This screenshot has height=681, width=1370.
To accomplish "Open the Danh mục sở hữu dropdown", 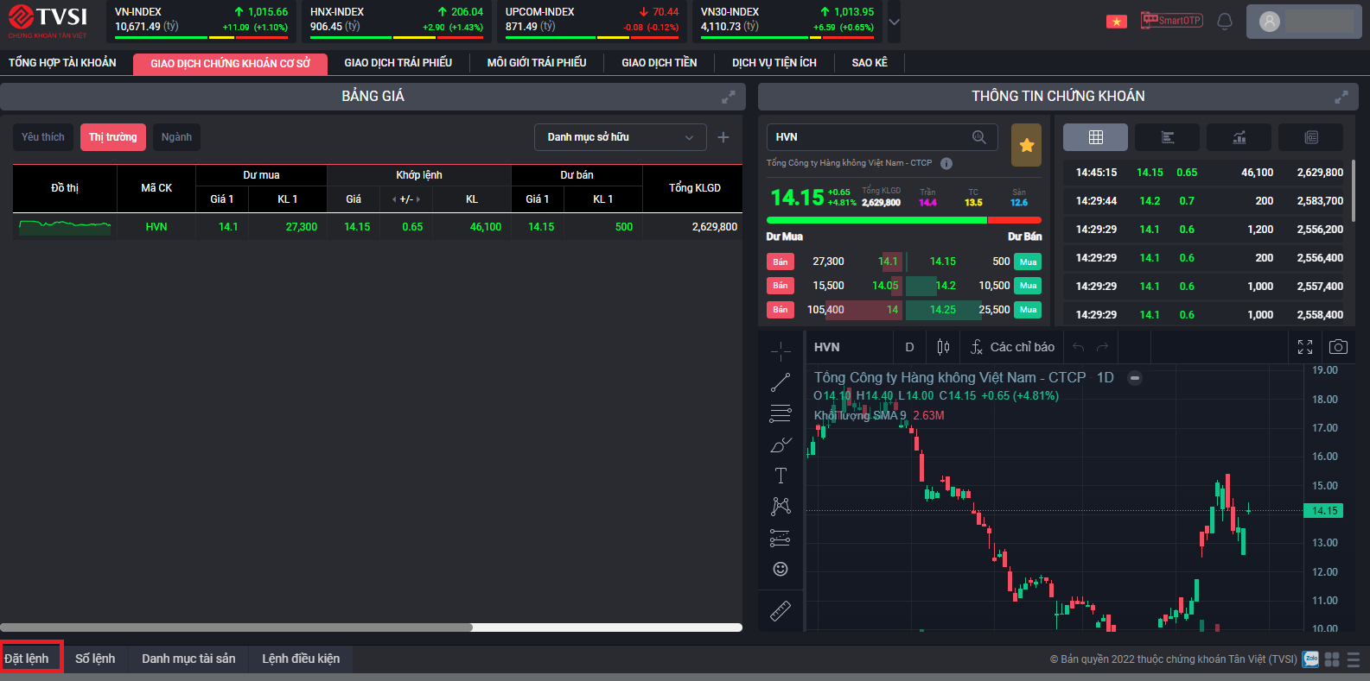I will [x=620, y=137].
